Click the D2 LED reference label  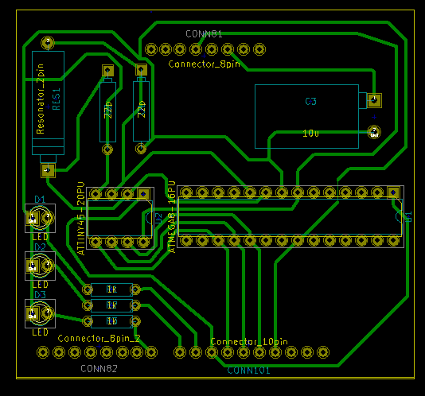[x=40, y=247]
